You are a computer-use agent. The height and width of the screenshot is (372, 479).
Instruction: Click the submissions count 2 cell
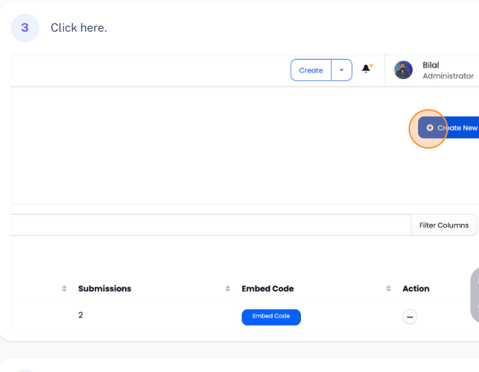click(x=80, y=315)
